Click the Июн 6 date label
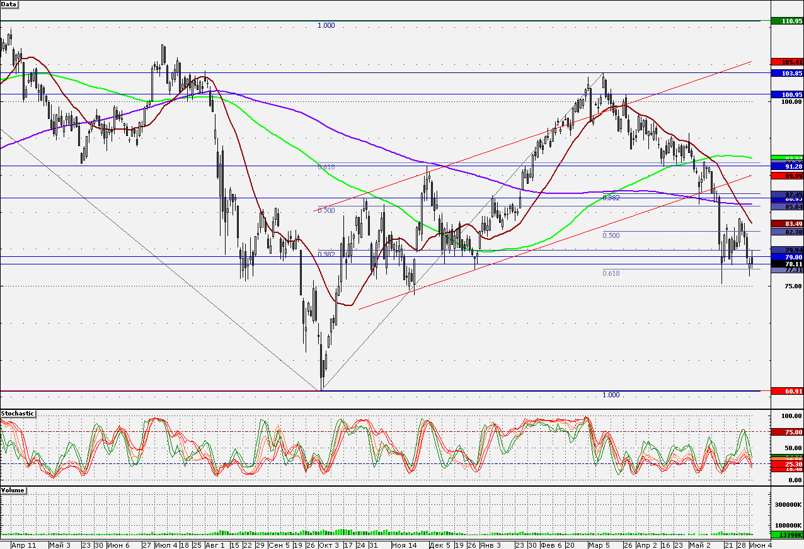 118,545
